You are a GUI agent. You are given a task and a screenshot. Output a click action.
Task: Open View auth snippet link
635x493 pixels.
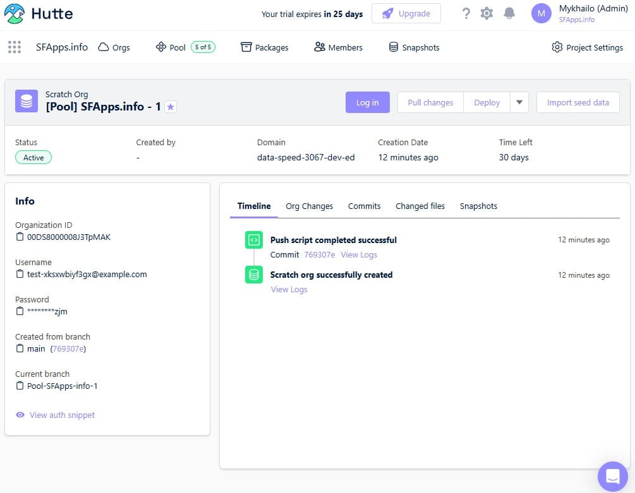pyautogui.click(x=62, y=415)
